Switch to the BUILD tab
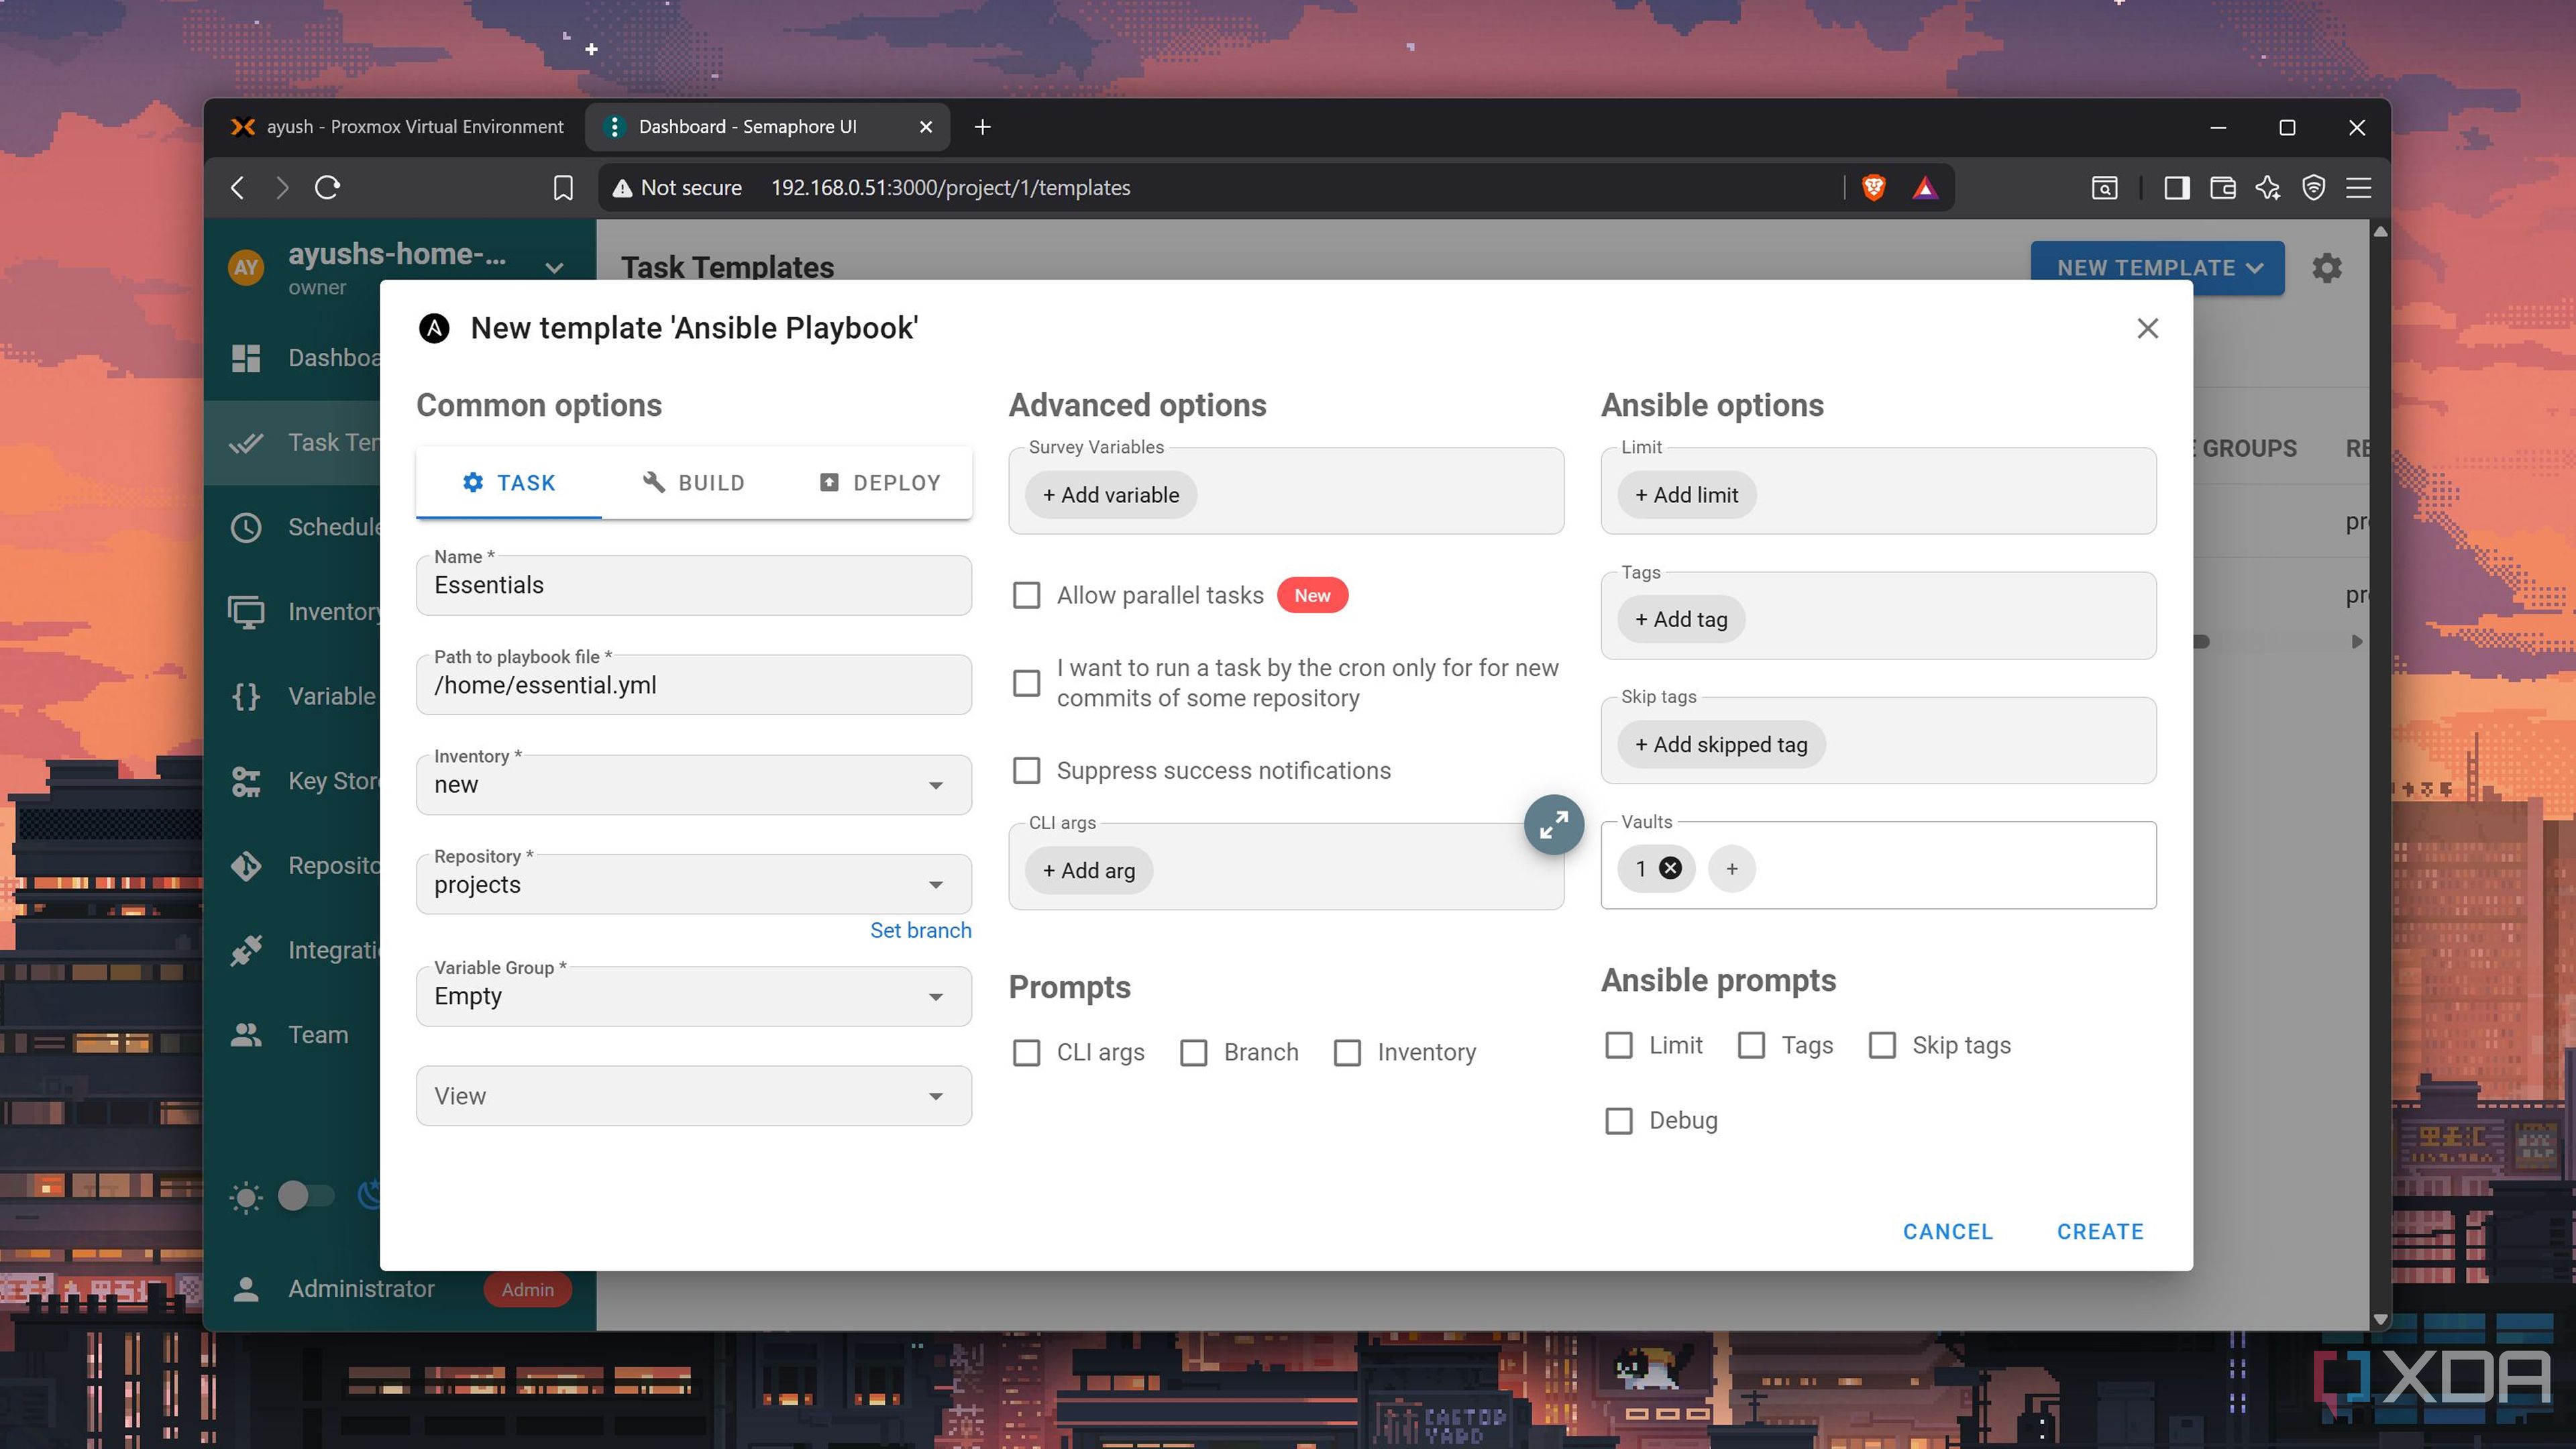Viewport: 2576px width, 1449px height. (693, 483)
